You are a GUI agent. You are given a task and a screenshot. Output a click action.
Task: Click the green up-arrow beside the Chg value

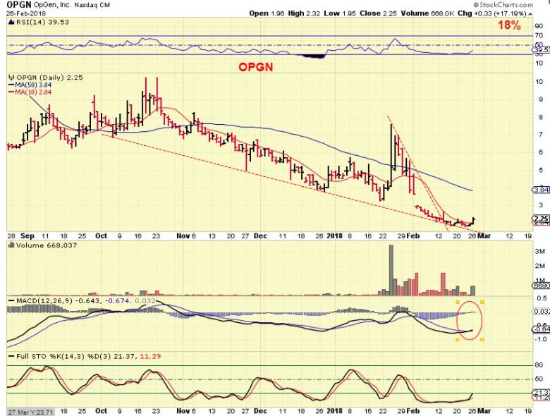click(x=530, y=13)
